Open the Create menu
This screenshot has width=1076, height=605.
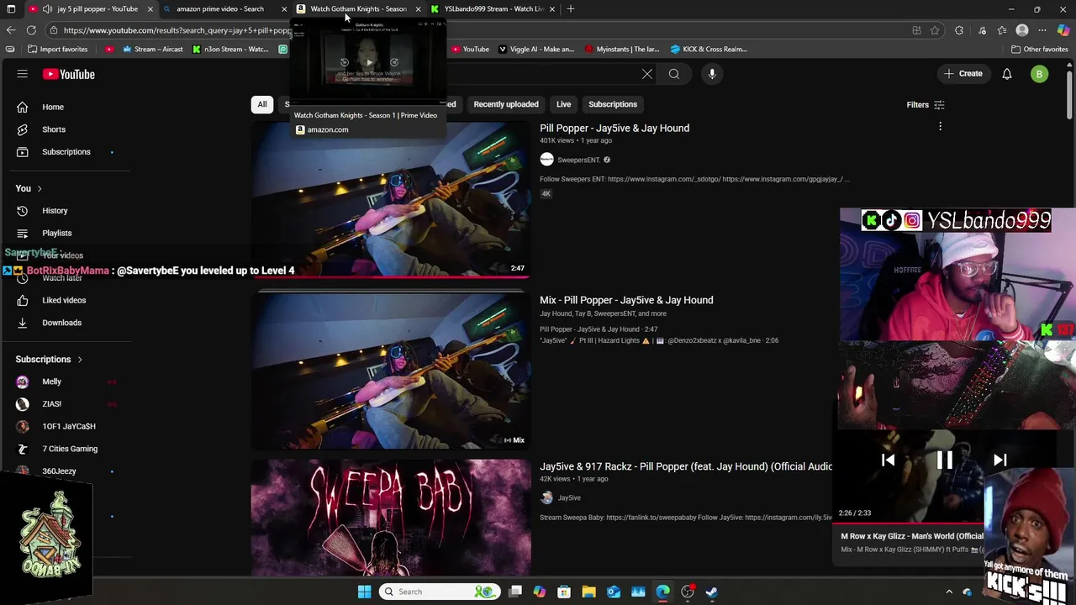point(963,74)
